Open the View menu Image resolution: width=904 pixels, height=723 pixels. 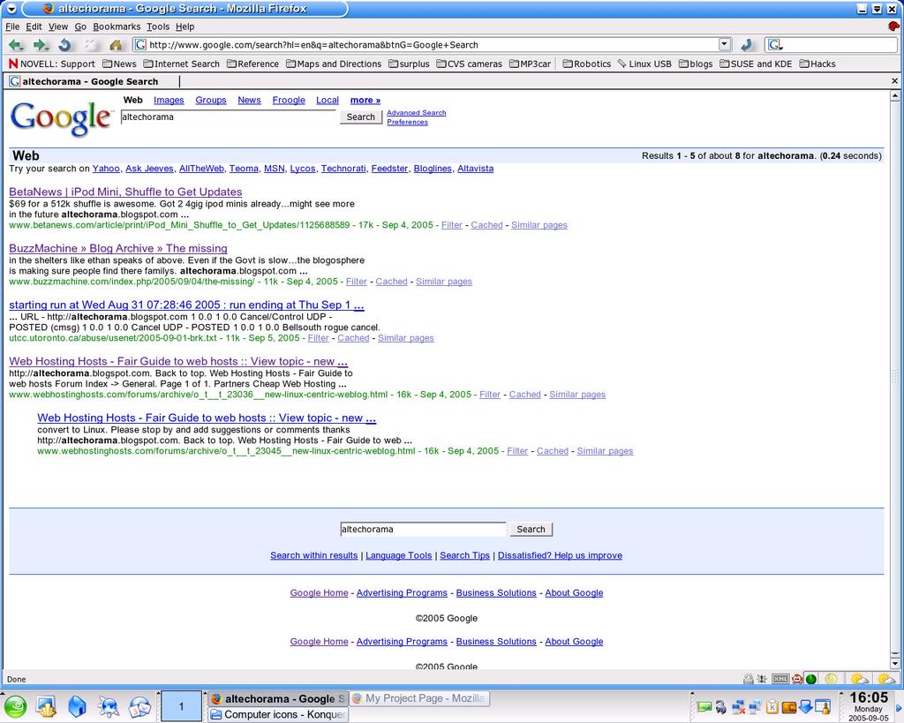(58, 26)
